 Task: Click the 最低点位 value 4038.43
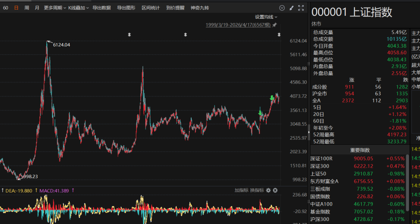tap(397, 59)
